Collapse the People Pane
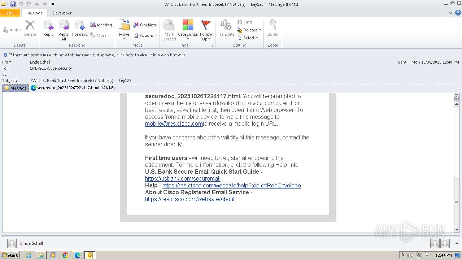 pyautogui.click(x=457, y=243)
